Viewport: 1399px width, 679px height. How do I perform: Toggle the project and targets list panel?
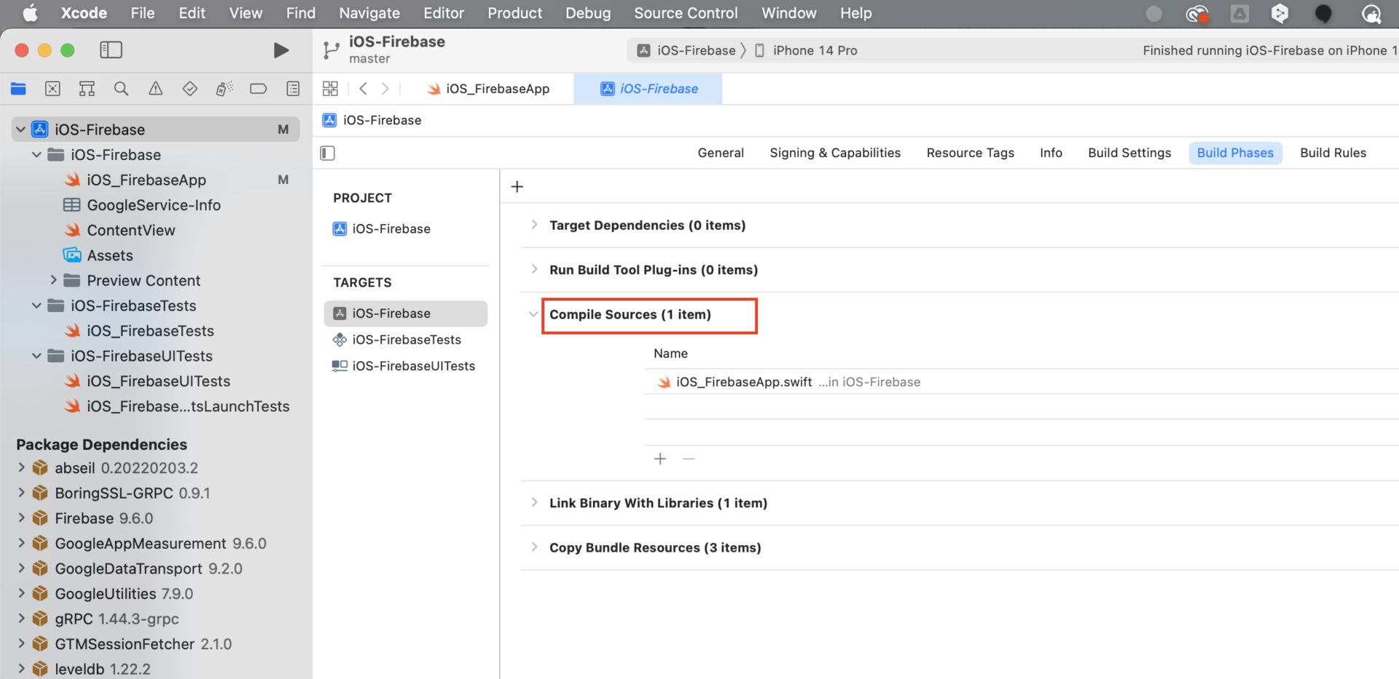328,153
